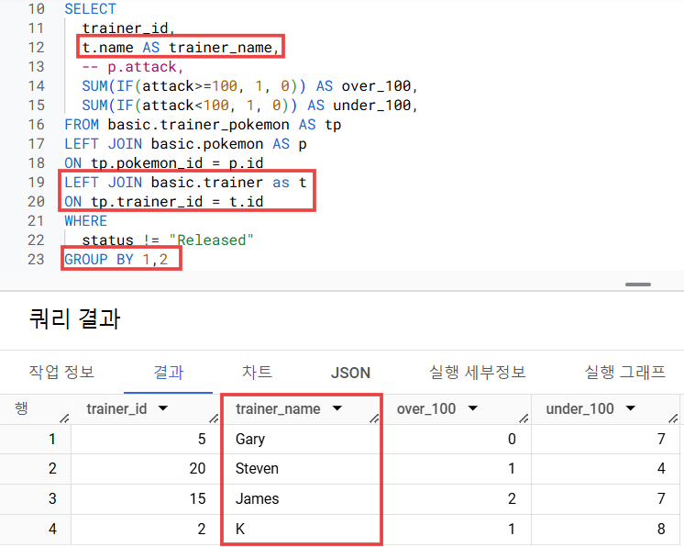Open over_100 column dropdown arrow

tap(472, 408)
